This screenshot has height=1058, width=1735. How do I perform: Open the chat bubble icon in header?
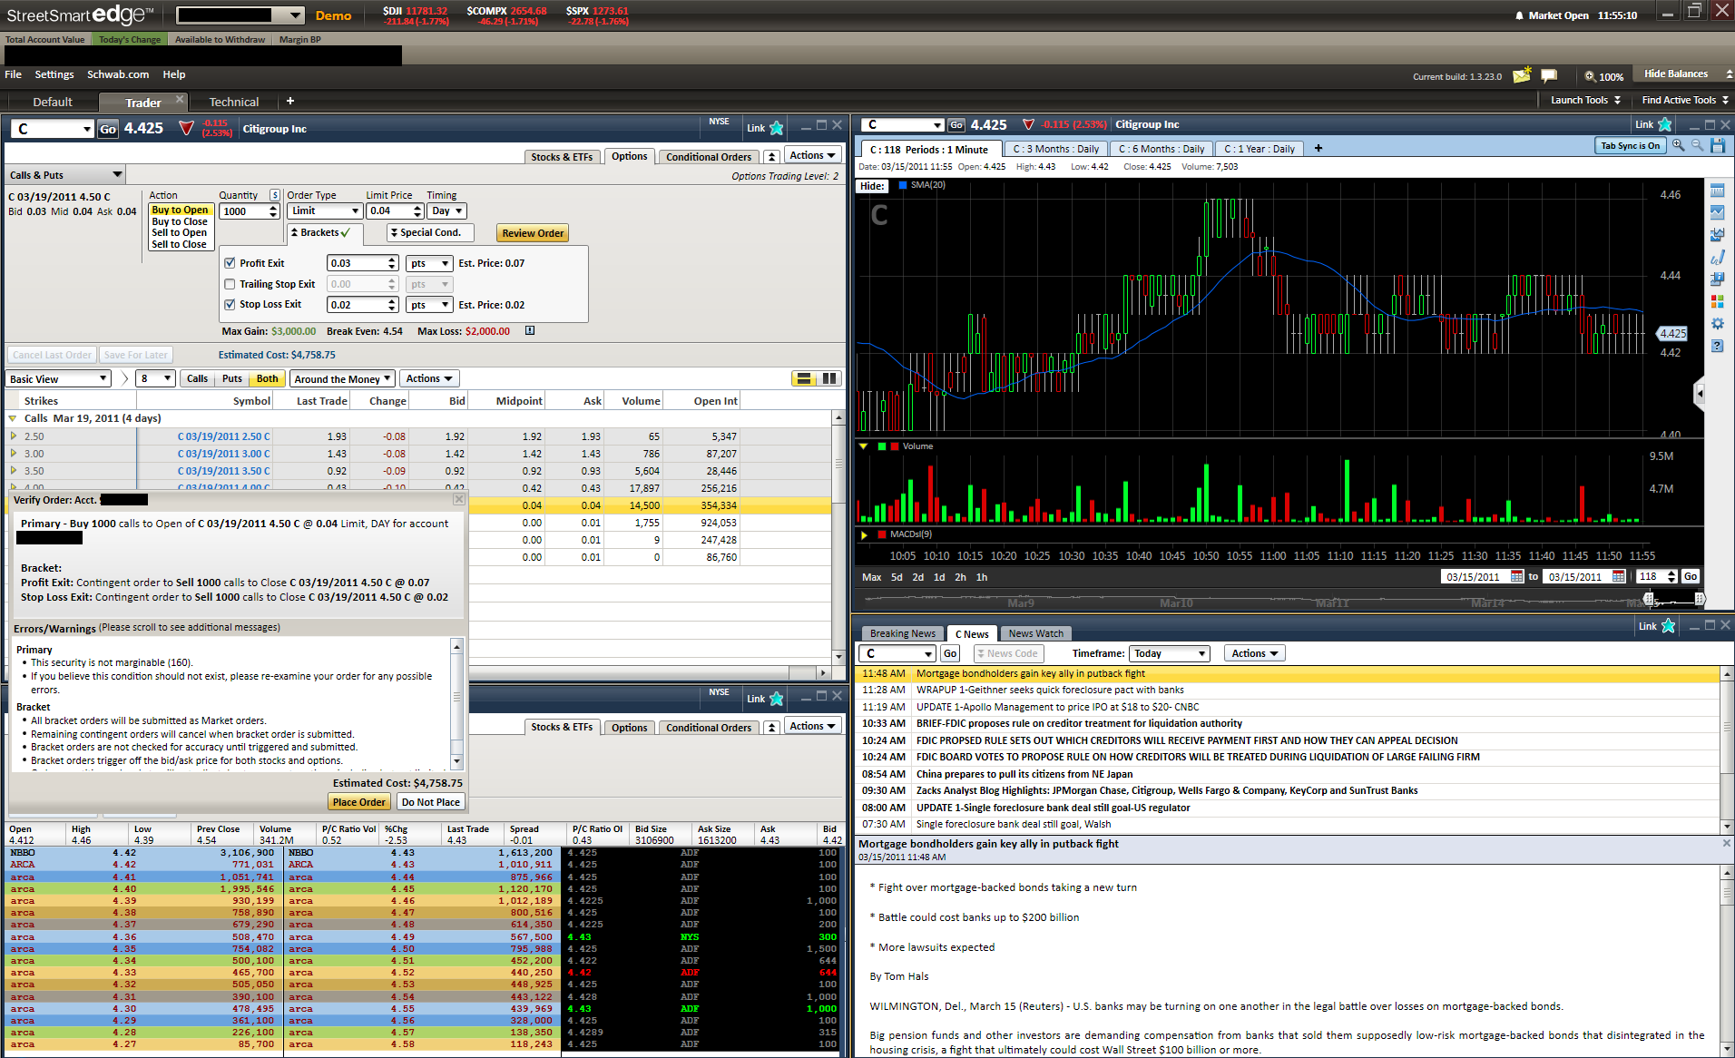click(x=1549, y=75)
